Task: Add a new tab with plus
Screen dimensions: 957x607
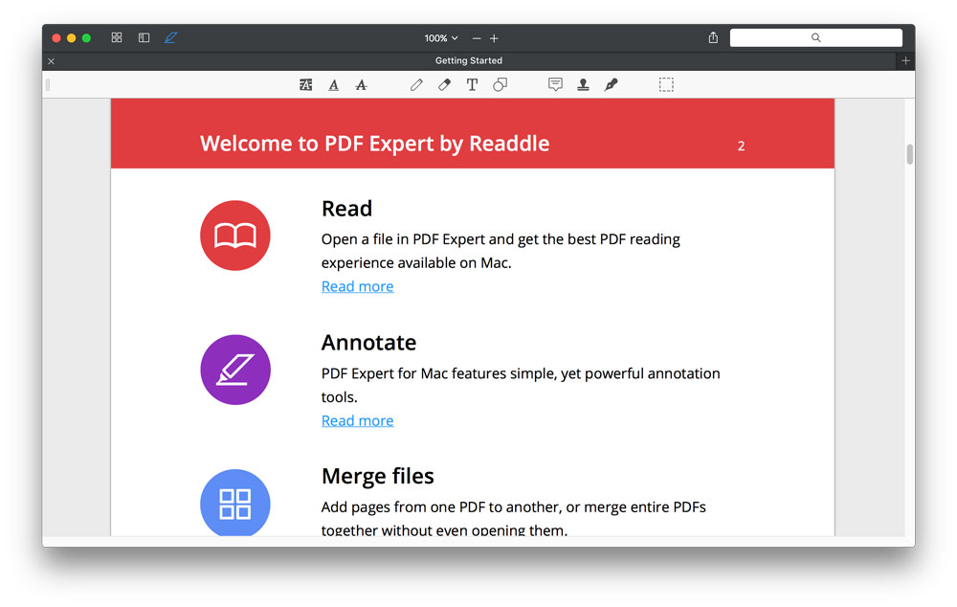Action: point(905,61)
